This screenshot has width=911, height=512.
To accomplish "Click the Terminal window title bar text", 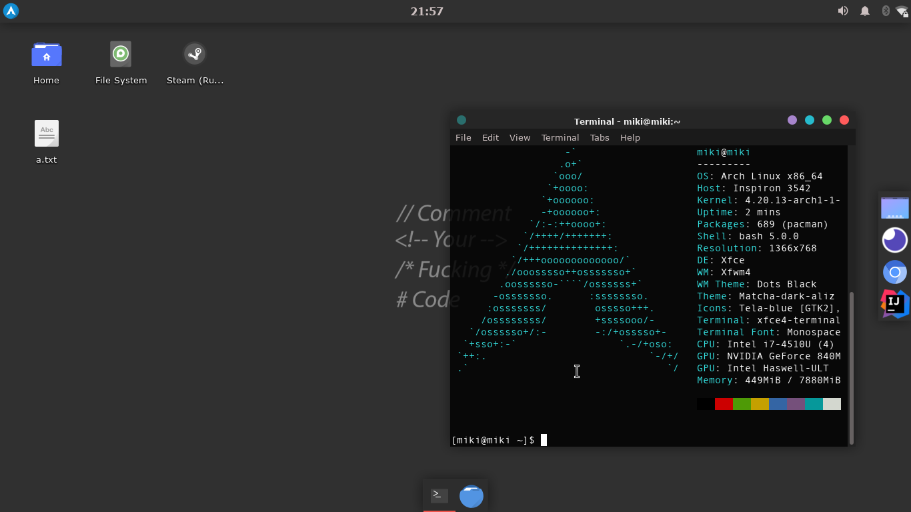I will click(627, 121).
